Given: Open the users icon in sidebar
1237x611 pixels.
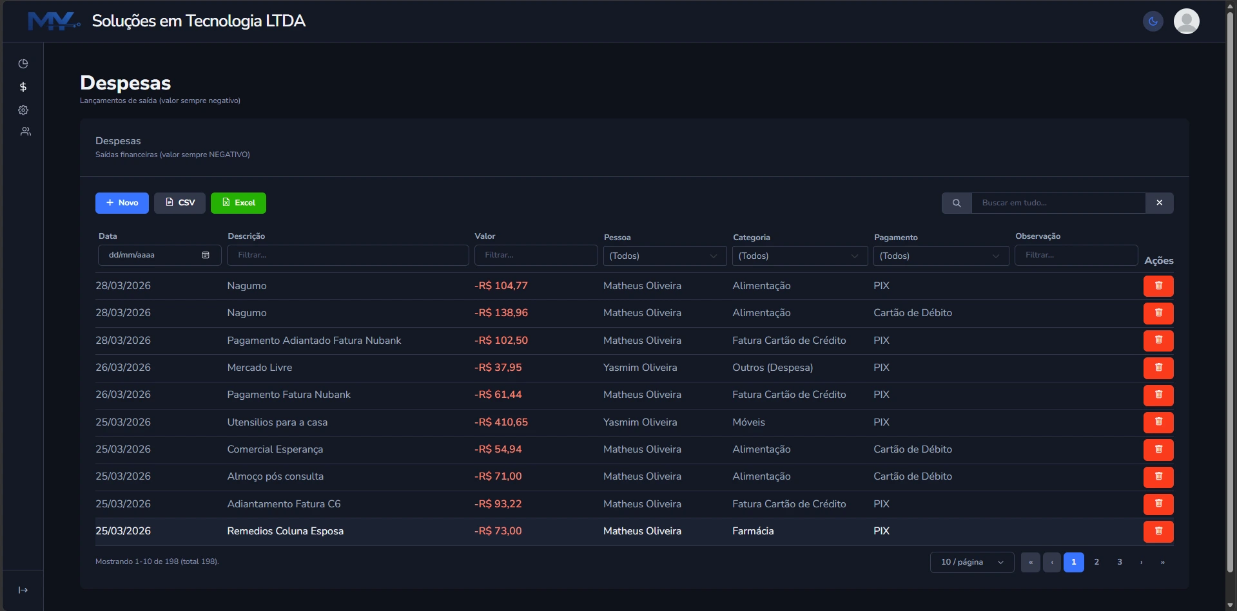Looking at the screenshot, I should 25,131.
